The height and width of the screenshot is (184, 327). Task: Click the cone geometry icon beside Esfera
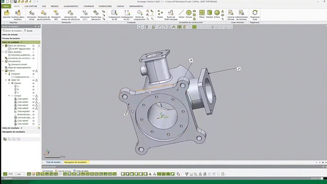[223, 11]
